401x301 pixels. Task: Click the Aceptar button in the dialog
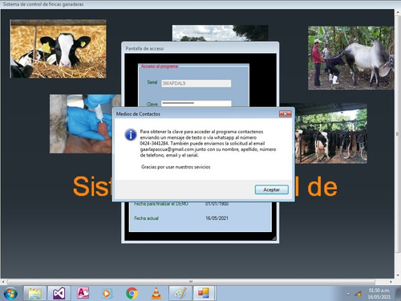272,189
